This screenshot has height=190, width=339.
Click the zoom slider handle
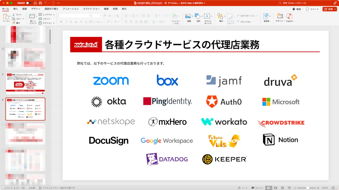(307, 188)
